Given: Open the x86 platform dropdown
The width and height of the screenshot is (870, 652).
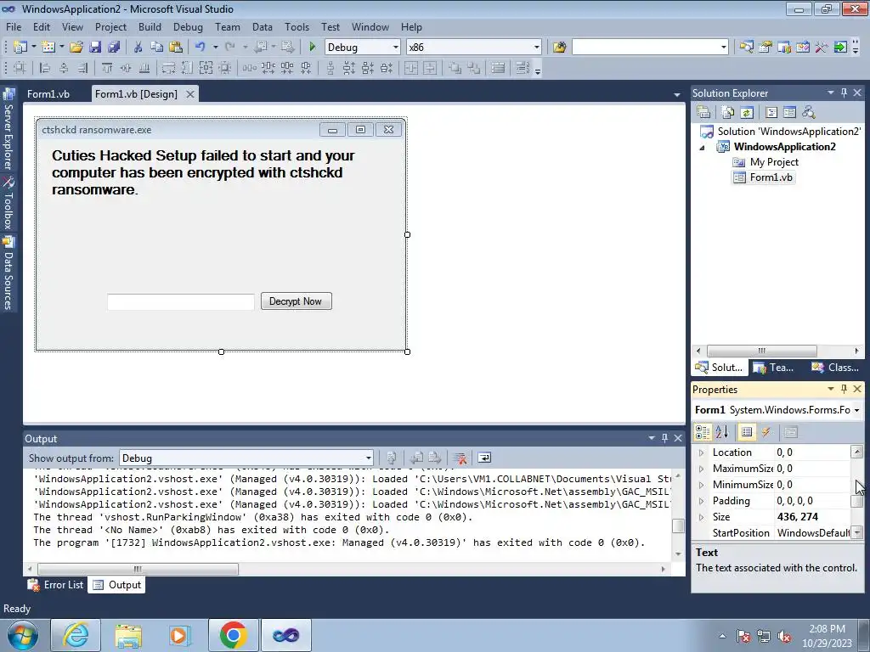Looking at the screenshot, I should point(537,48).
